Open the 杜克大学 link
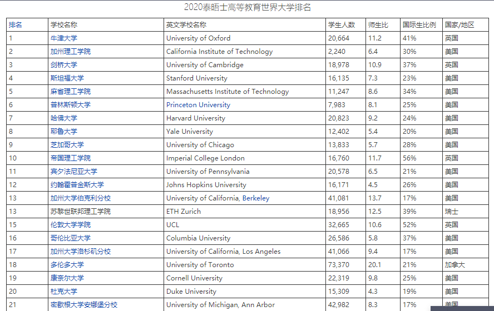Image resolution: width=494 pixels, height=311 pixels. (x=63, y=292)
